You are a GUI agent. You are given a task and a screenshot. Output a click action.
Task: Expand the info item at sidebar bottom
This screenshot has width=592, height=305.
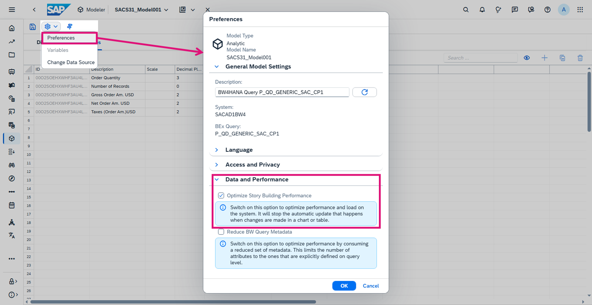(13, 295)
